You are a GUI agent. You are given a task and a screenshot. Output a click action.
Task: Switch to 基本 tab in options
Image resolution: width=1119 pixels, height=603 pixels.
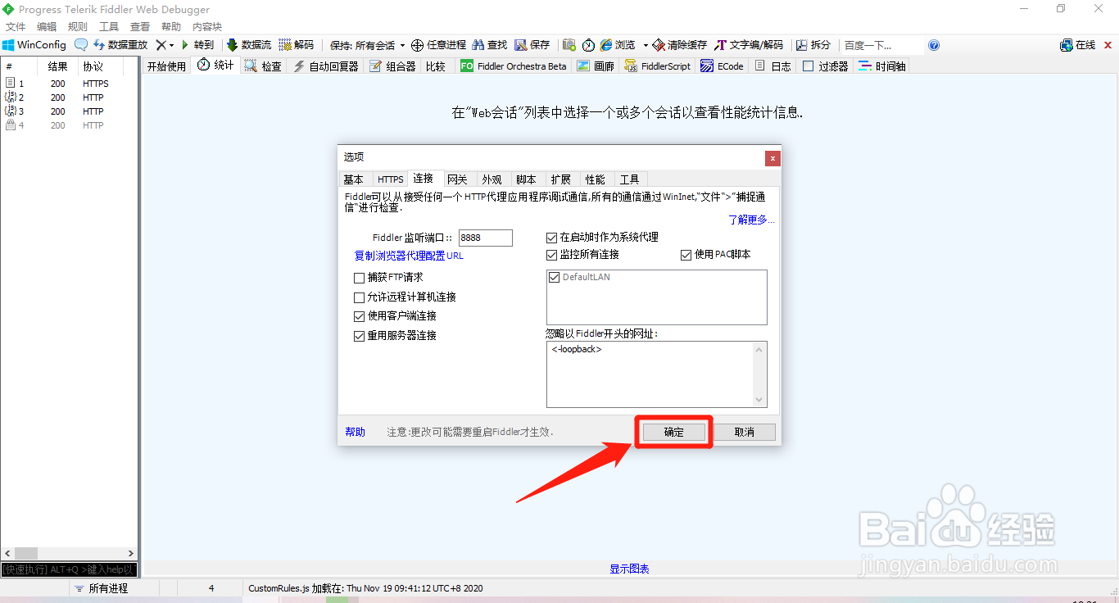(354, 179)
